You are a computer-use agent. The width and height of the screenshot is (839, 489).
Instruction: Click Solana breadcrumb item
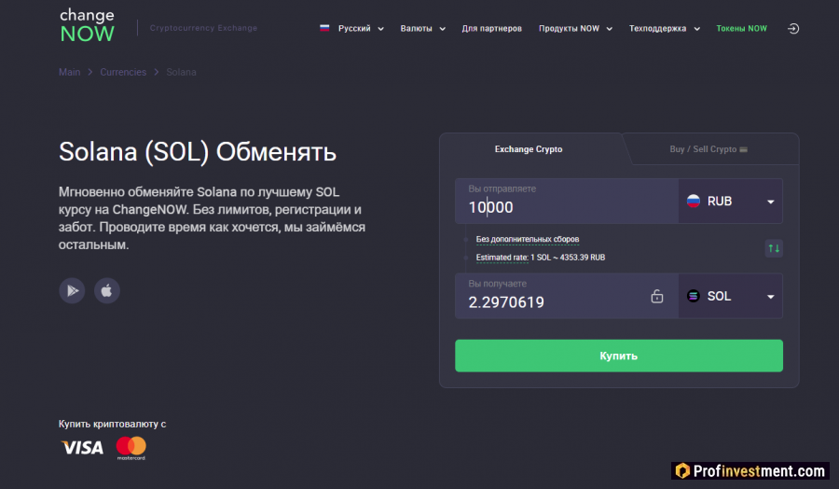(182, 72)
